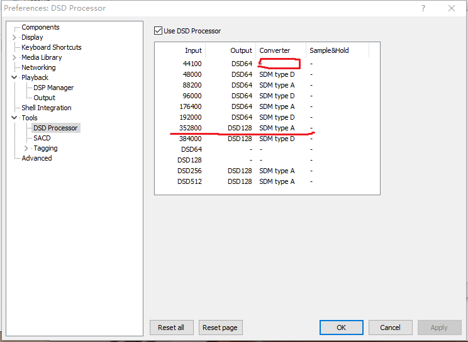Expand the Tagging tree node
Viewport: 468px width, 342px height.
(26, 148)
